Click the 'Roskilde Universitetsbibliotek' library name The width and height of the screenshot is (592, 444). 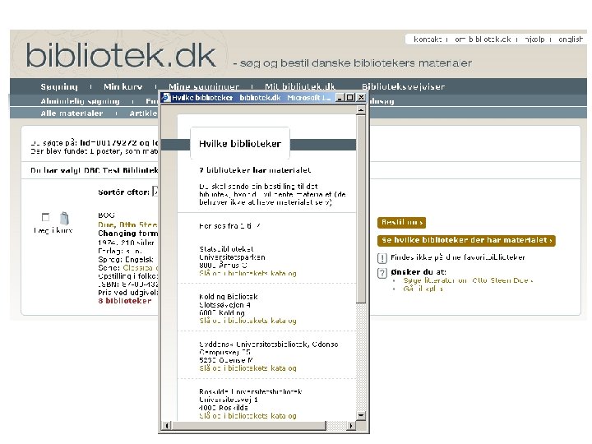point(251,392)
